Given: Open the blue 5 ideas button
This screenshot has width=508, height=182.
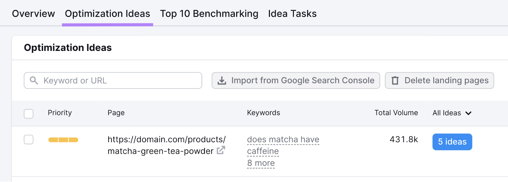Looking at the screenshot, I should [452, 142].
